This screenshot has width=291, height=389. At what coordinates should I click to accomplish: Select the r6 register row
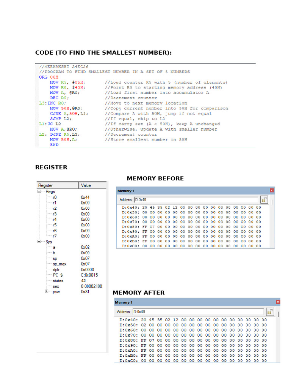click(x=72, y=231)
